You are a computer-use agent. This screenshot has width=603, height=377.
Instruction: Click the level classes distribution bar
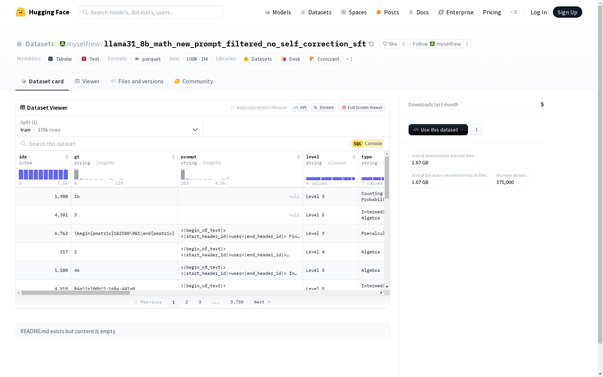[331, 179]
